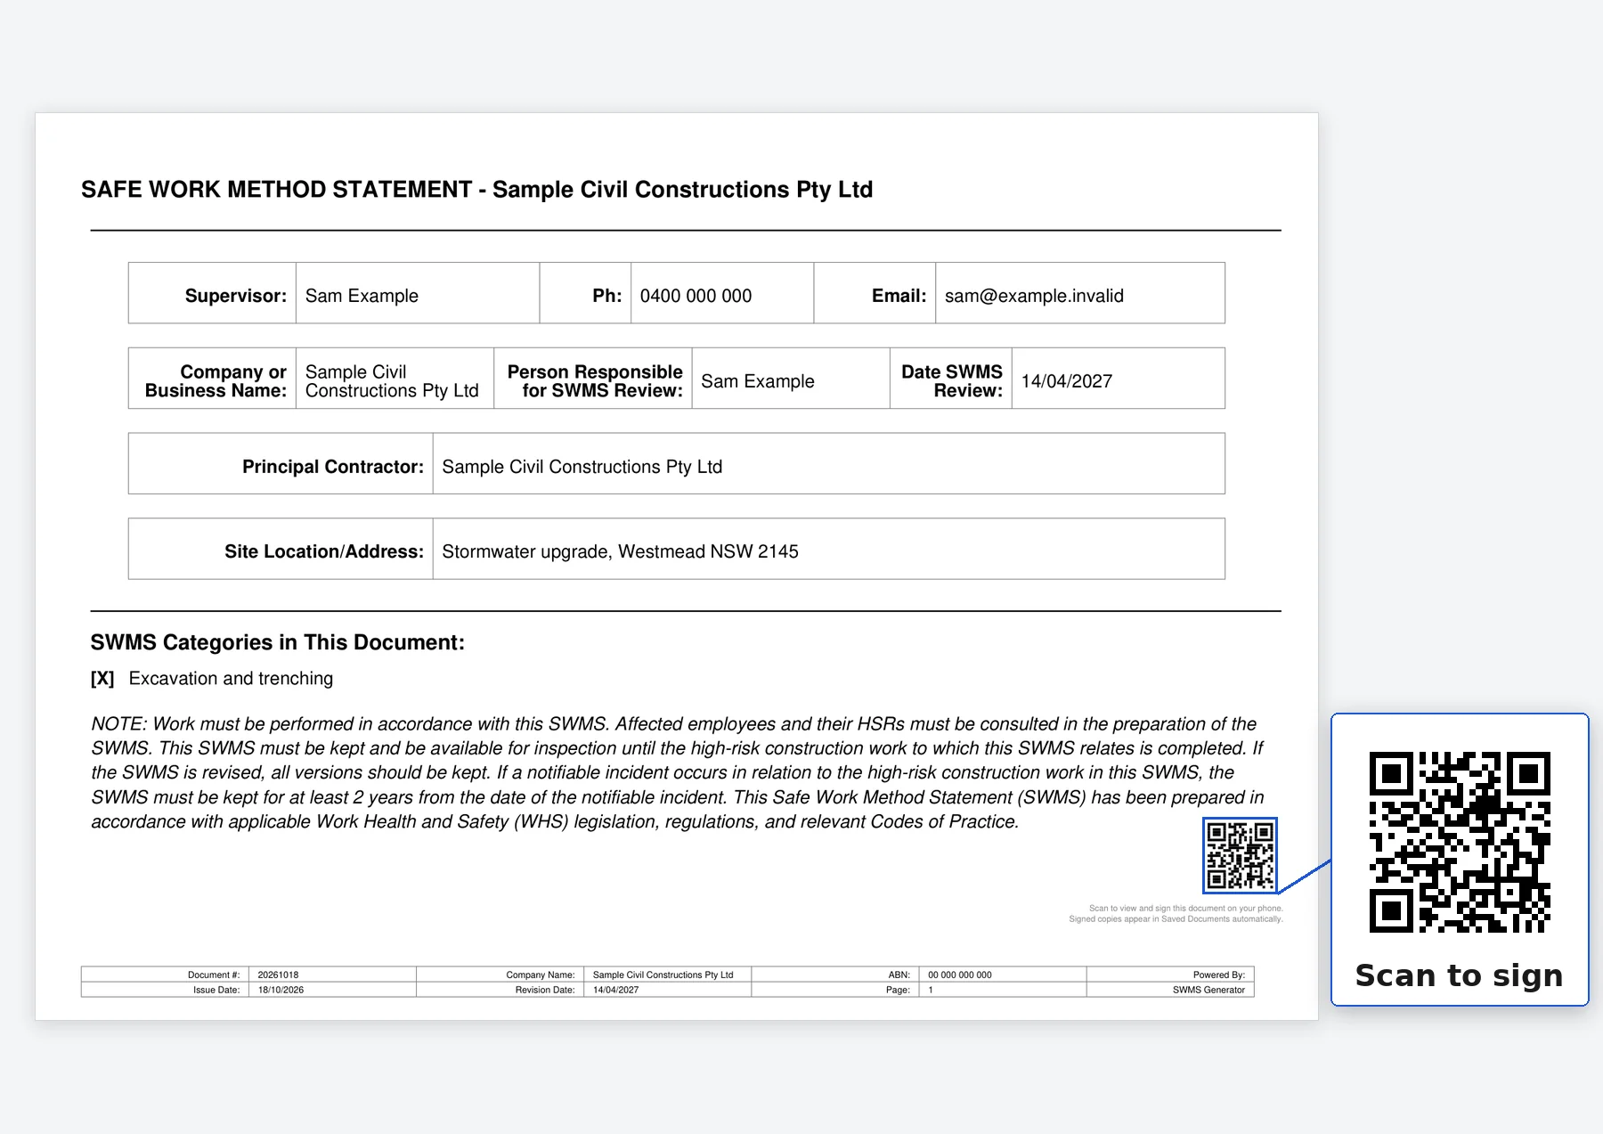
Task: Click the Site Location/Address: label
Action: (x=324, y=551)
